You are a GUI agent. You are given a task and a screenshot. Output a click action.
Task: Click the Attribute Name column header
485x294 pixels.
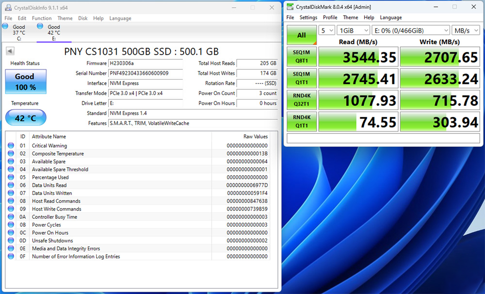(x=120, y=136)
